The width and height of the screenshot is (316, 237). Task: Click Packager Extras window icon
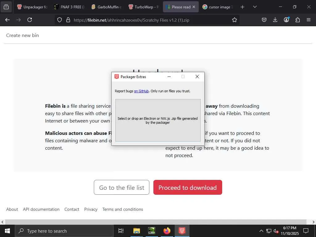116,77
